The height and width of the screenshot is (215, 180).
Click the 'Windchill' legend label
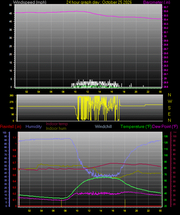[103, 126]
